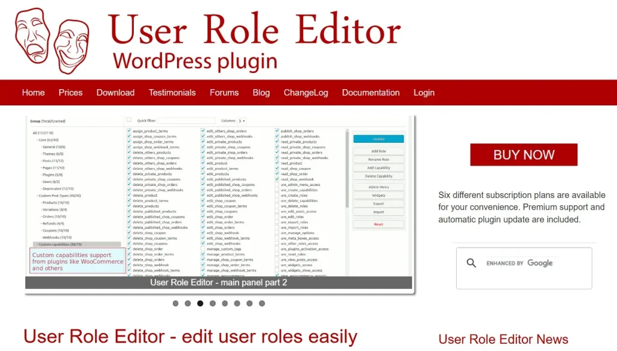This screenshot has width=617, height=351.
Task: View the ChangeLog page
Action: coord(305,93)
